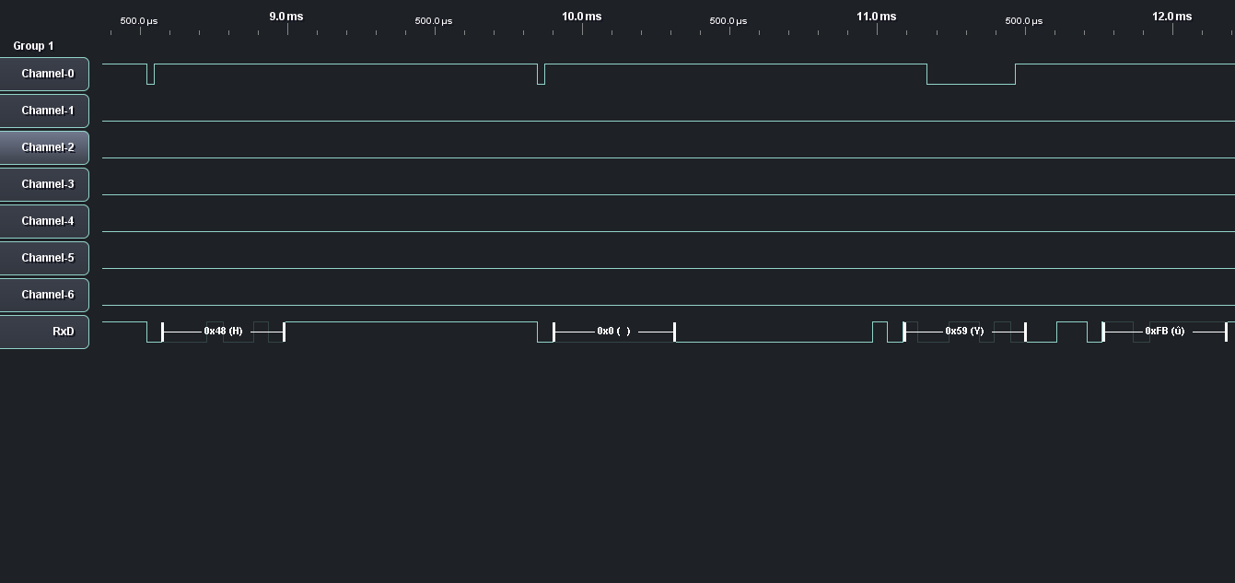Select the Channel-2 channel label
The height and width of the screenshot is (583, 1235).
click(44, 147)
